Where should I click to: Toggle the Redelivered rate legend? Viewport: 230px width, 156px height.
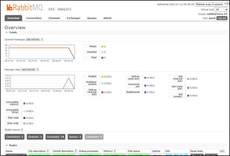tap(133, 92)
